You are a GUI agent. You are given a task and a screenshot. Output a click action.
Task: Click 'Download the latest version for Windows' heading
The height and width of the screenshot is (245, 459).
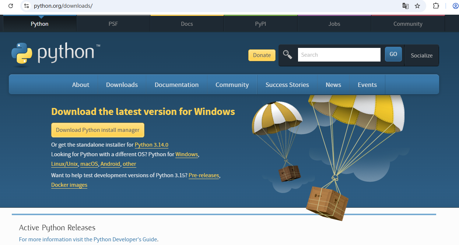pyautogui.click(x=143, y=112)
